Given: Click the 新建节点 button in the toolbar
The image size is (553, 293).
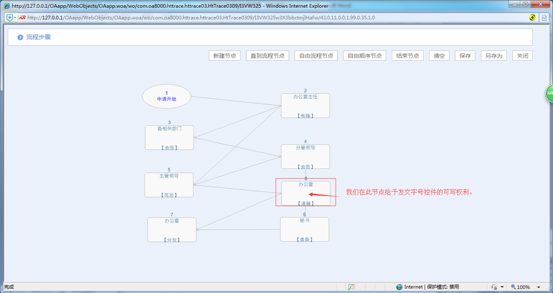Looking at the screenshot, I should (x=224, y=55).
